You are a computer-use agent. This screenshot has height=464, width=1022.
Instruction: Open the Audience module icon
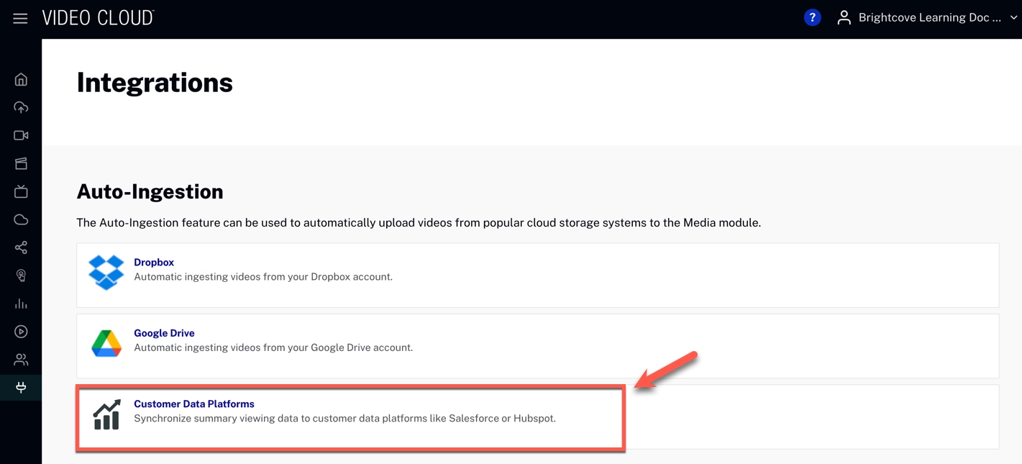20,276
